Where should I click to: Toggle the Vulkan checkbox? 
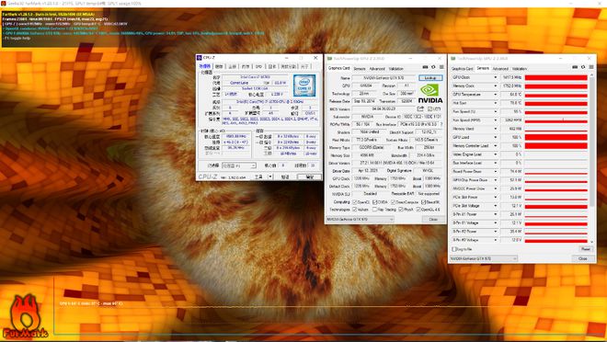[355, 210]
